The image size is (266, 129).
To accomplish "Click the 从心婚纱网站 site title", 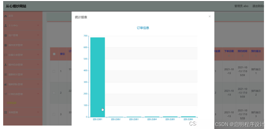I will (16, 6).
